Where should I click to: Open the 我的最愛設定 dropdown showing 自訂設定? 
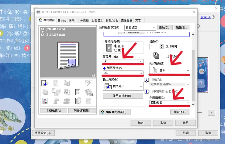(x=140, y=28)
